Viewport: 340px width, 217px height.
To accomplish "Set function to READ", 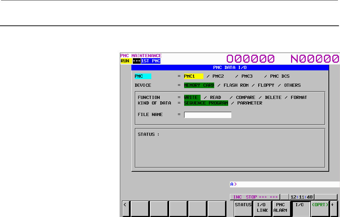I will coord(215,98).
